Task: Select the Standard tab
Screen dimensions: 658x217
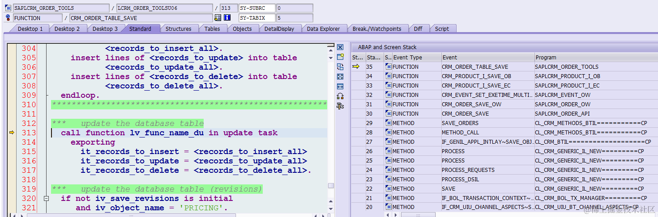Action: point(140,29)
